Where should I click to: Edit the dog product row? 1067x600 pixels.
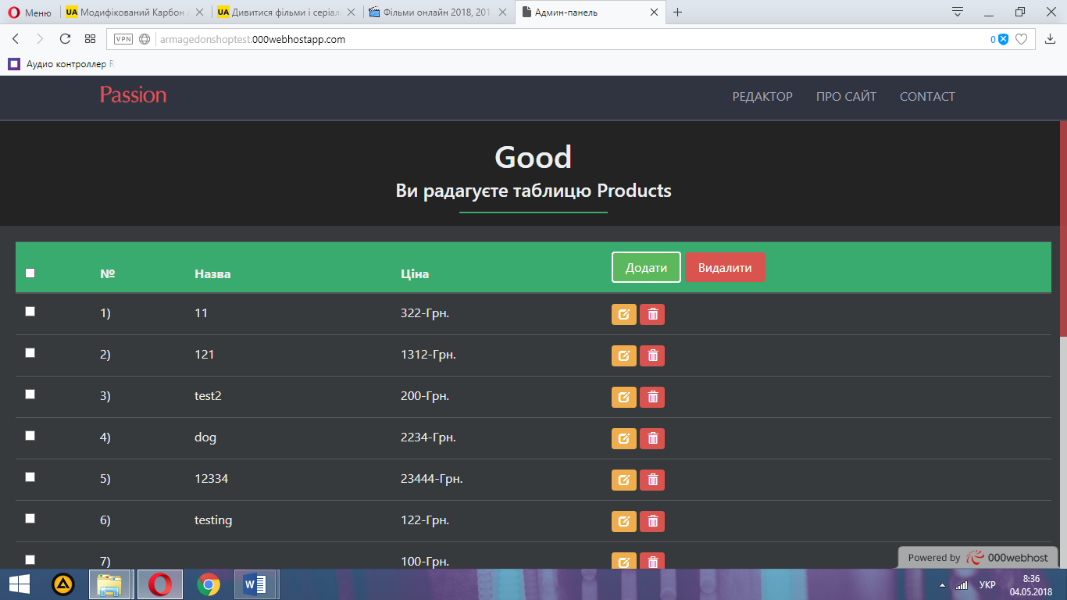[623, 438]
